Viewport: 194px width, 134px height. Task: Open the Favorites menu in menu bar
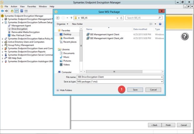click(x=32, y=6)
